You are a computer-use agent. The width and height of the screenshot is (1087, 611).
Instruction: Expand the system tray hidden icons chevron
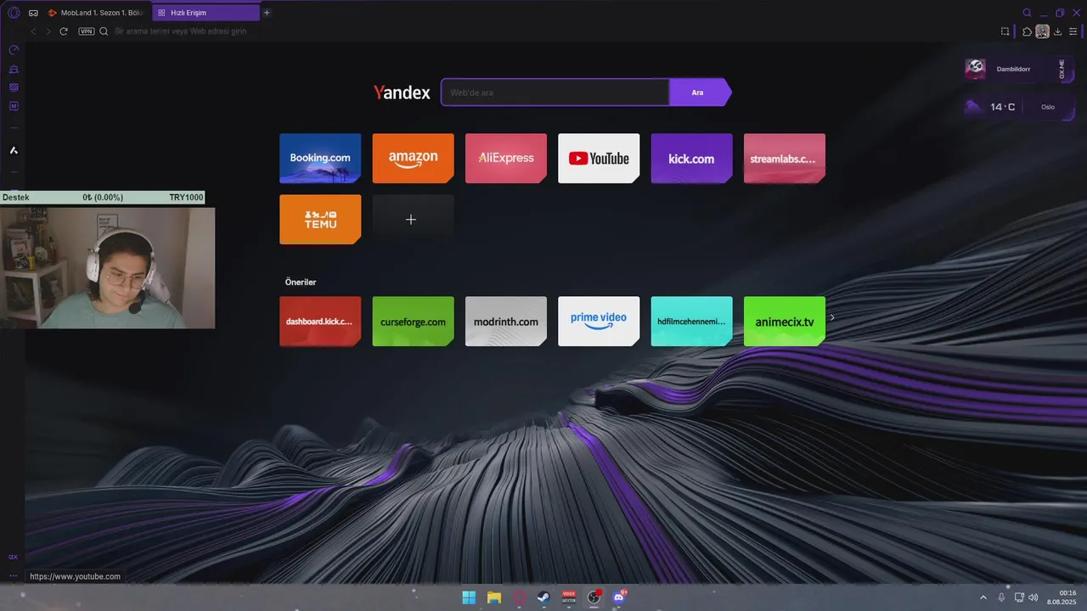983,597
